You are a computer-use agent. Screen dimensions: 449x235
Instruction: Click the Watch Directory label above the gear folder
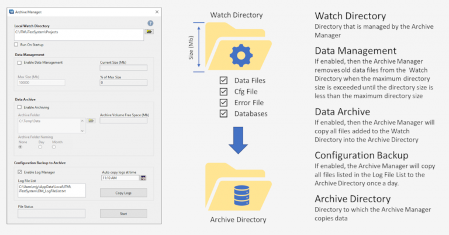[236, 15]
